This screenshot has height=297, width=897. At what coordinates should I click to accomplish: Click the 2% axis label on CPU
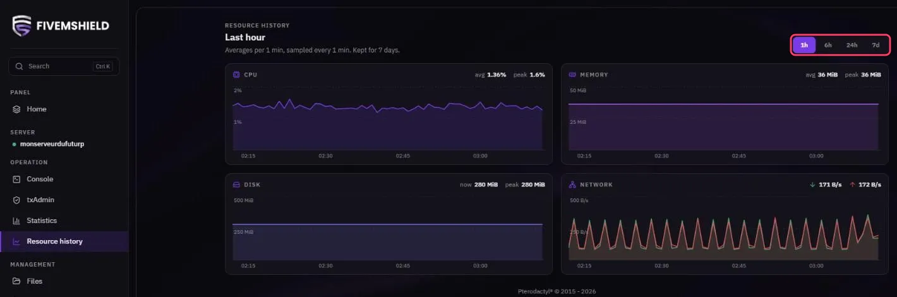(x=238, y=91)
